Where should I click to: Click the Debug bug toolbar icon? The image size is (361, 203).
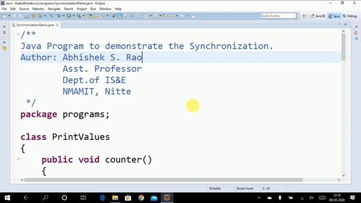coord(59,16)
